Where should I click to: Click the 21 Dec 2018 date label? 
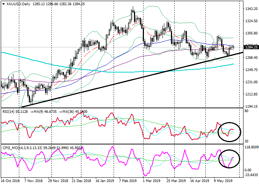click(81, 181)
